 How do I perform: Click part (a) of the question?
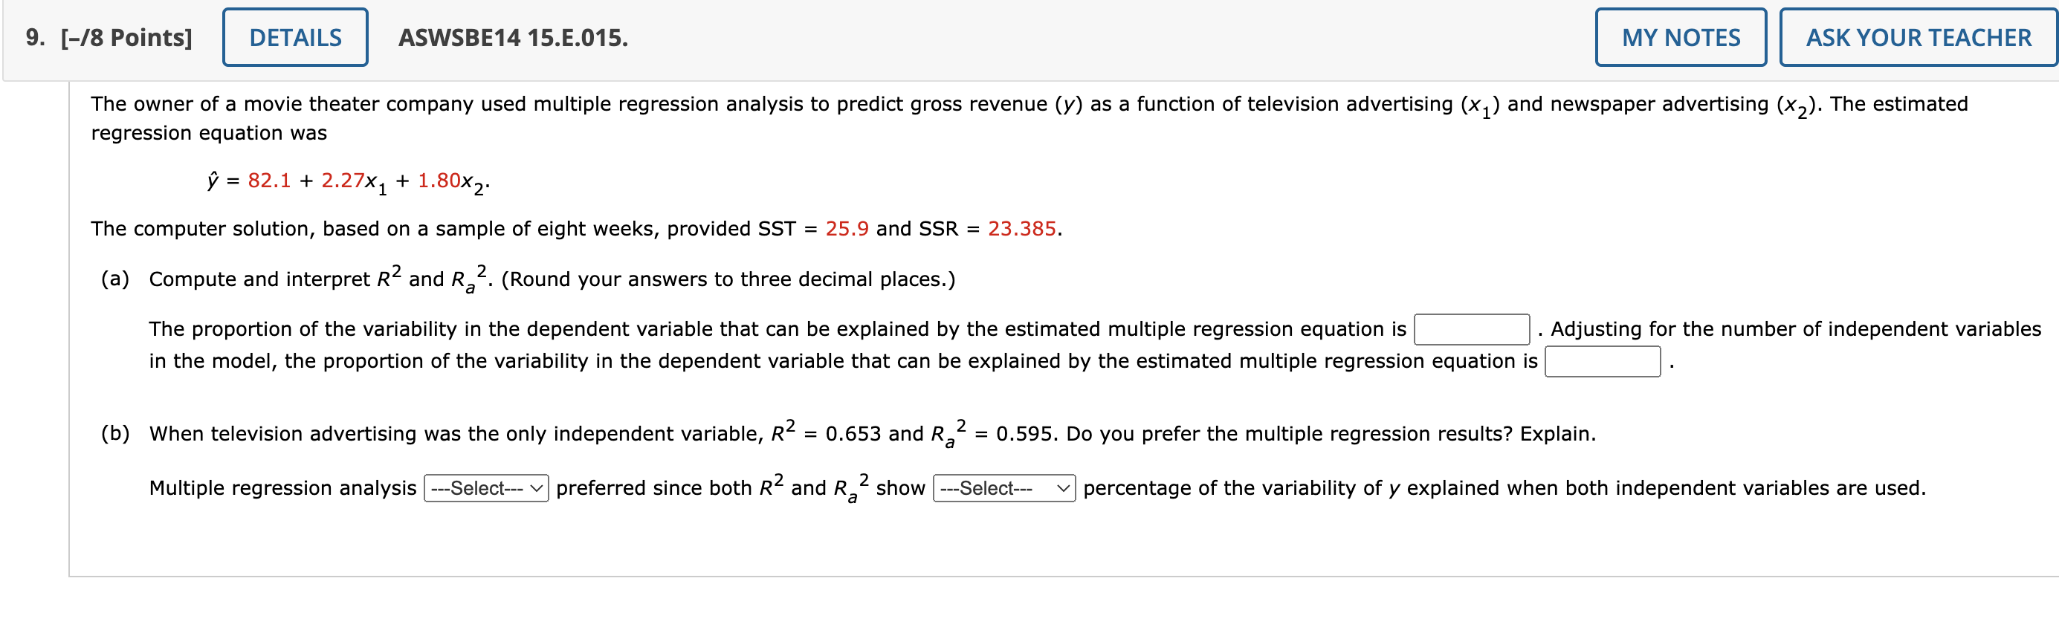click(x=116, y=278)
